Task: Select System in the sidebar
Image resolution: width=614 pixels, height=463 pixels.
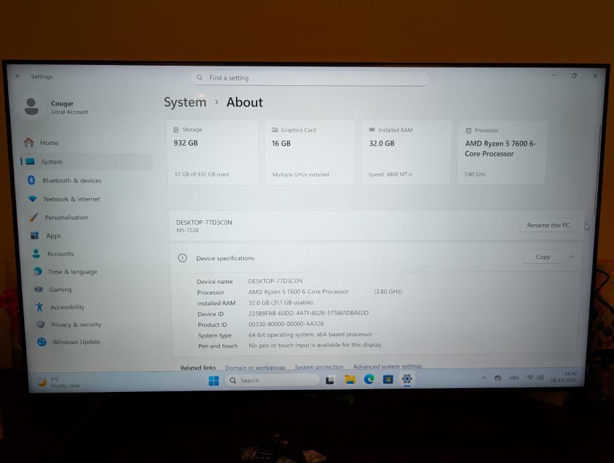Action: click(x=86, y=162)
